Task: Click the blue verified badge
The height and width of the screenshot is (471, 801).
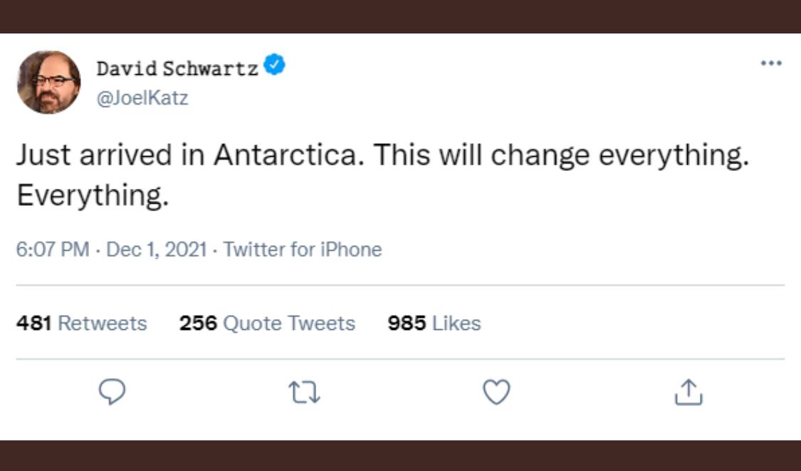Action: pyautogui.click(x=275, y=66)
